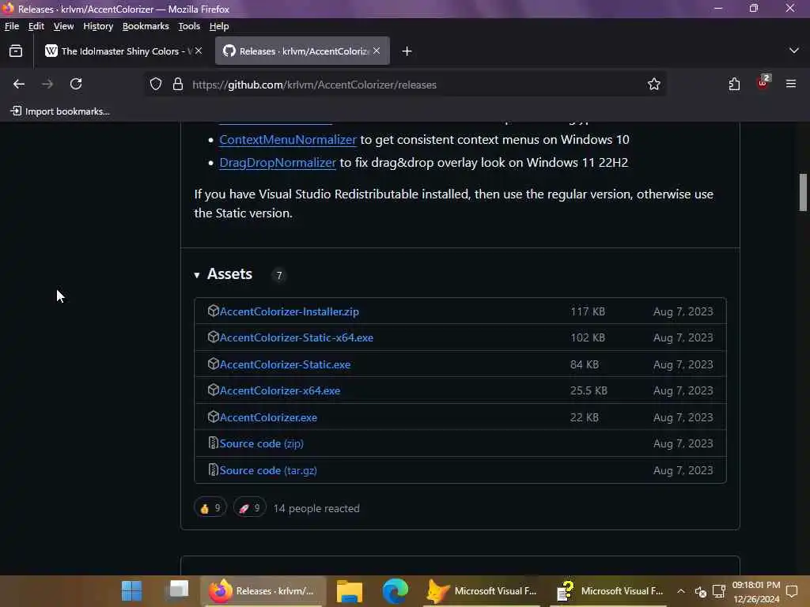This screenshot has height=607, width=810.
Task: Click the 14 people reacted text
Action: point(316,508)
